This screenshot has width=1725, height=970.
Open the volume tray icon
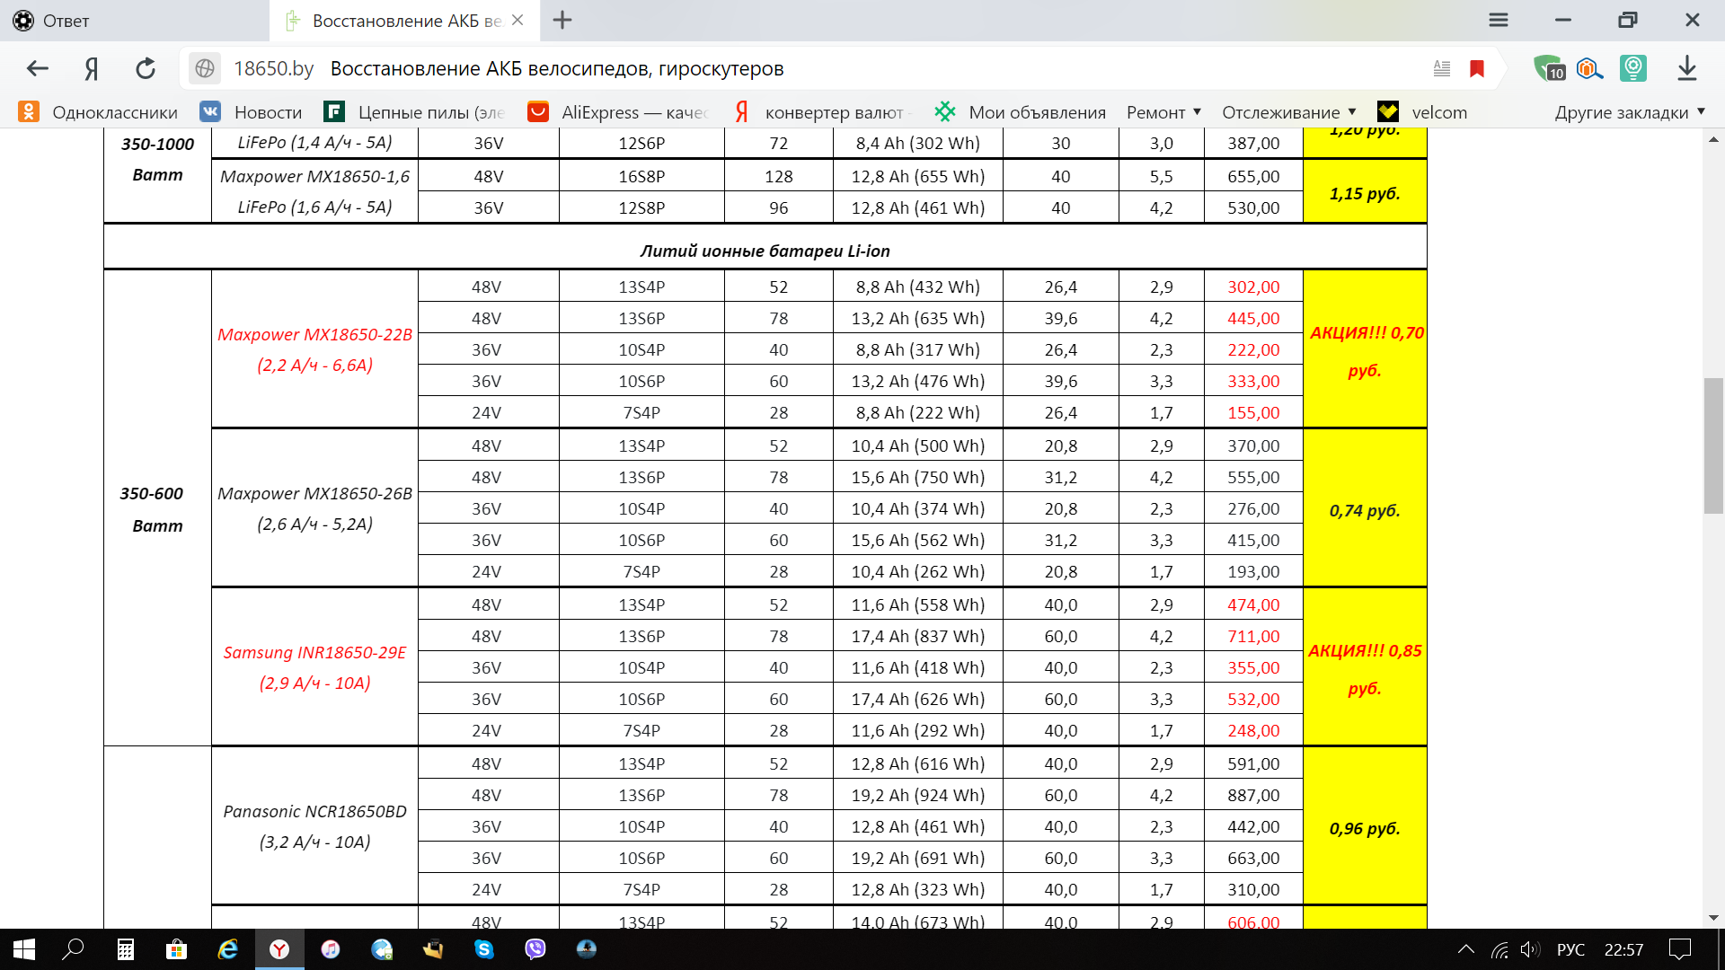1530,949
